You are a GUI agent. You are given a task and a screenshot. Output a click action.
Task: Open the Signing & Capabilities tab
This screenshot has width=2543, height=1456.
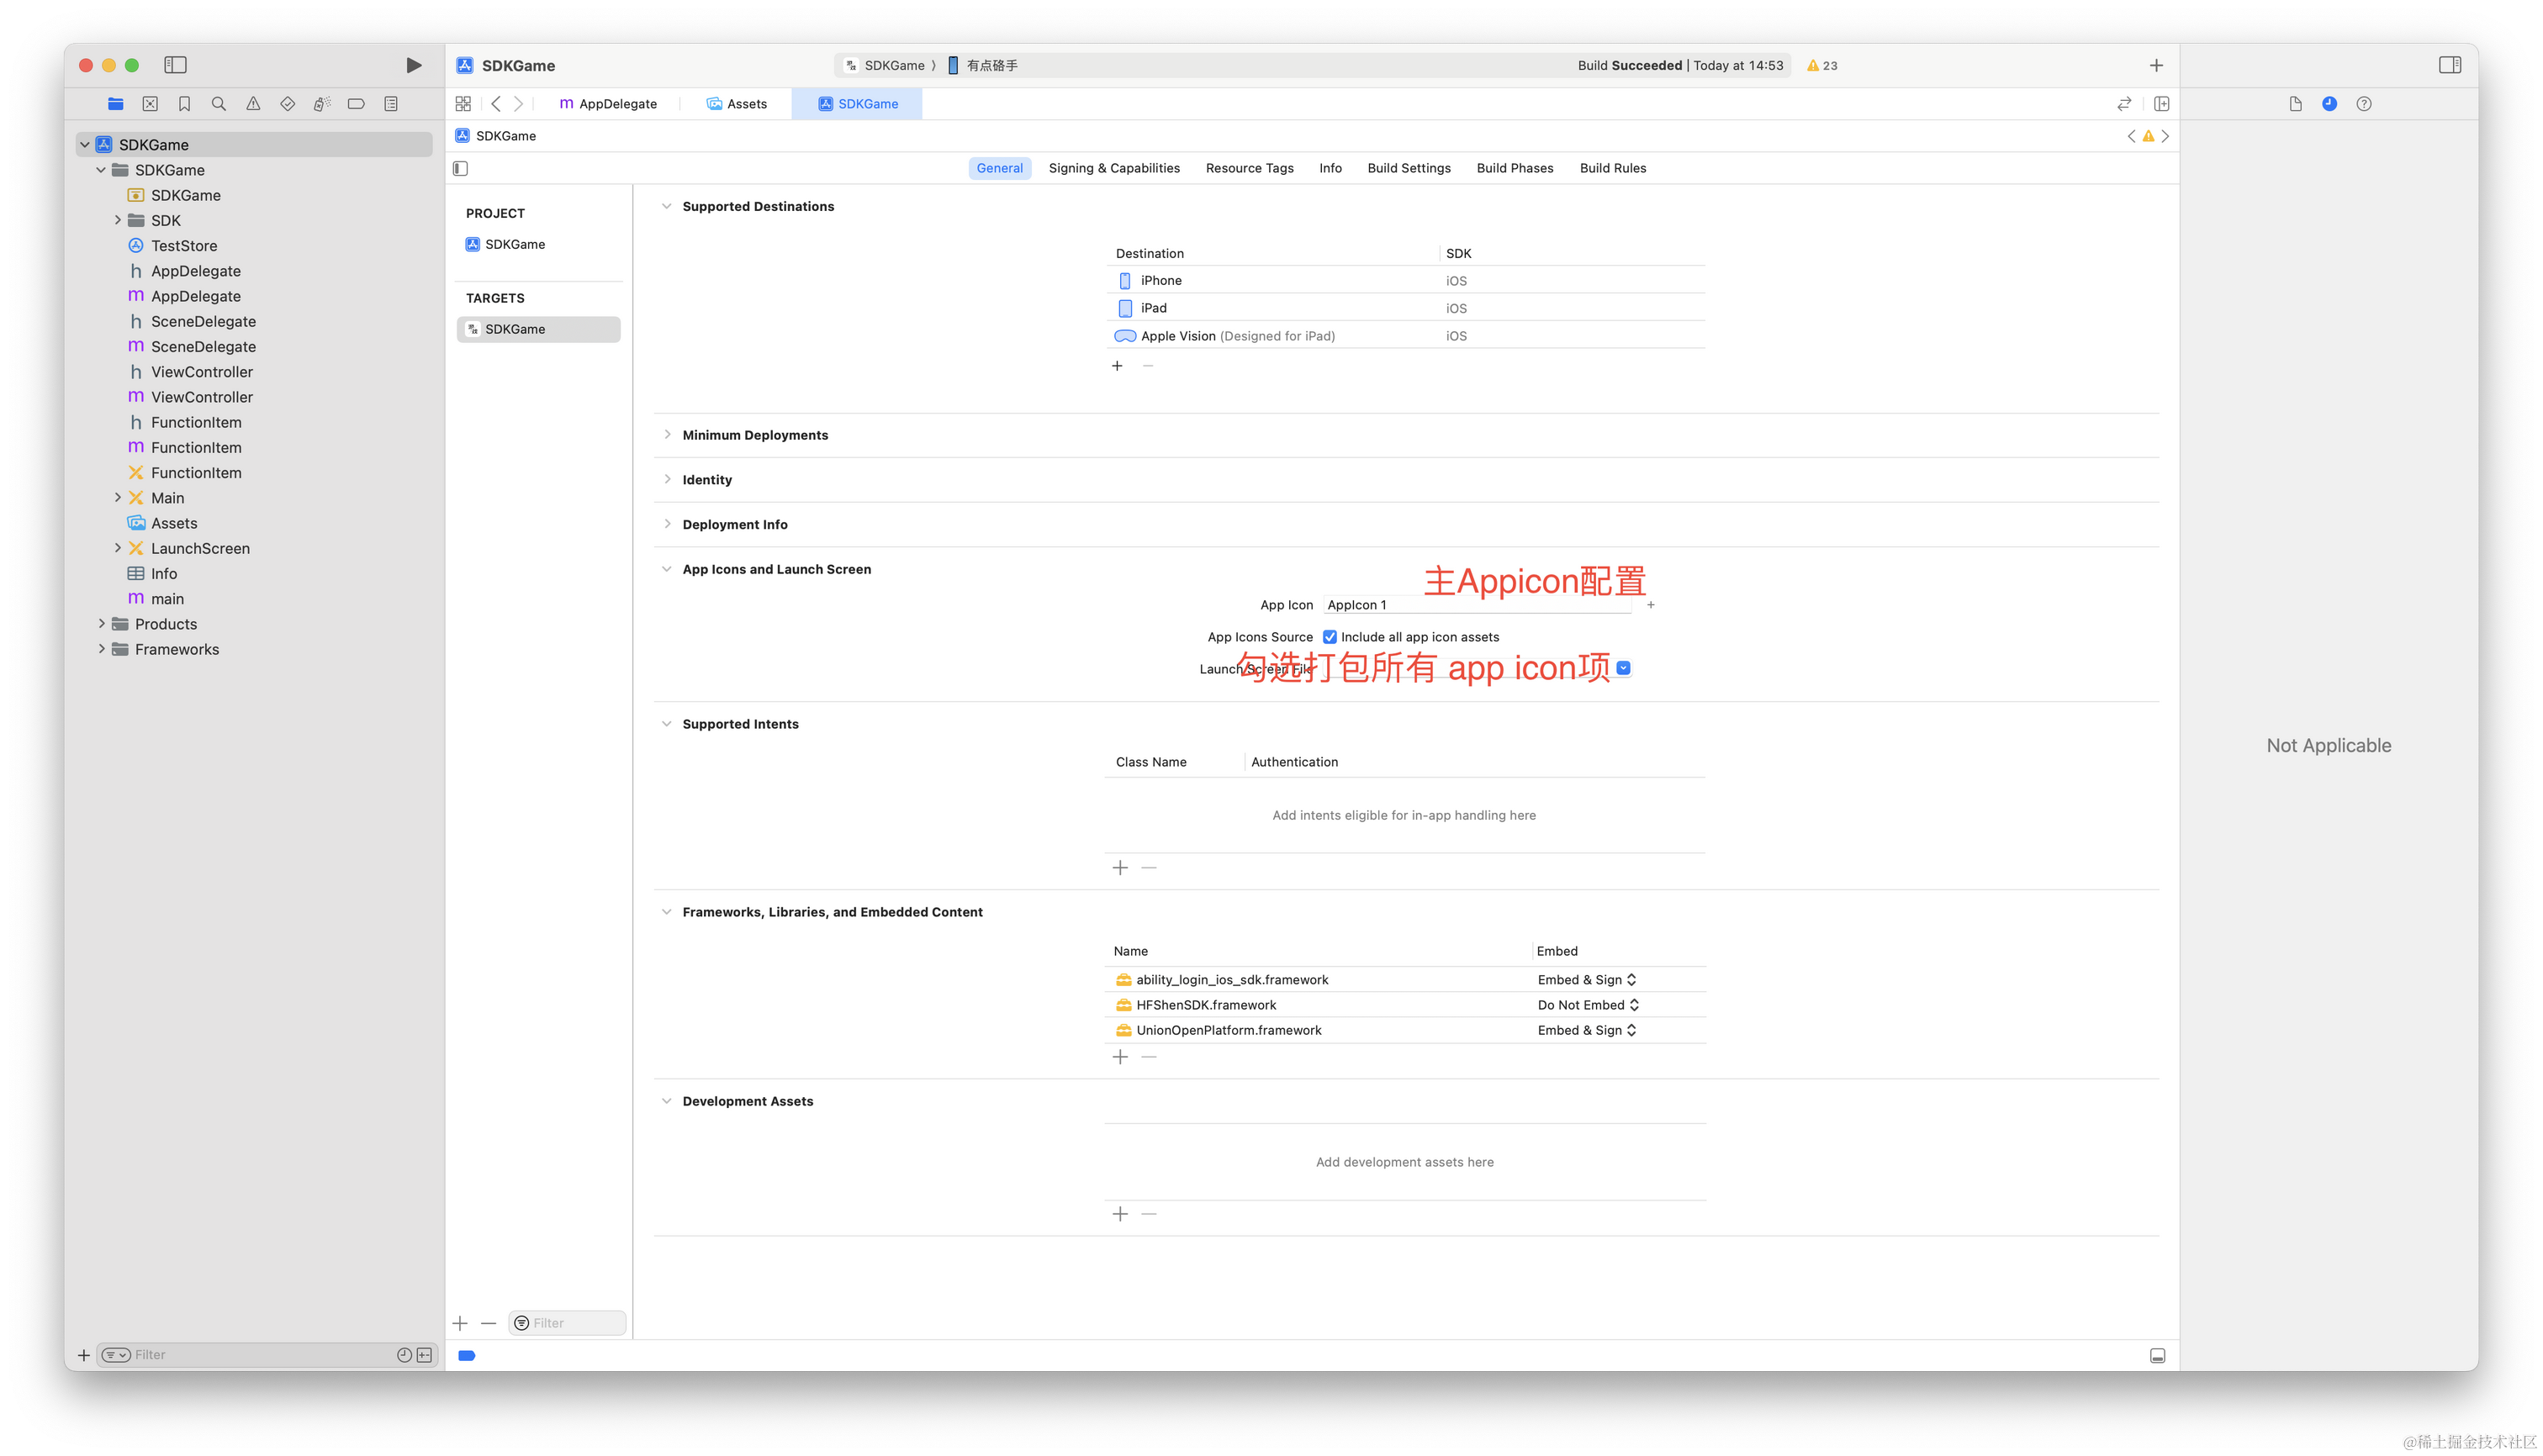(x=1113, y=168)
